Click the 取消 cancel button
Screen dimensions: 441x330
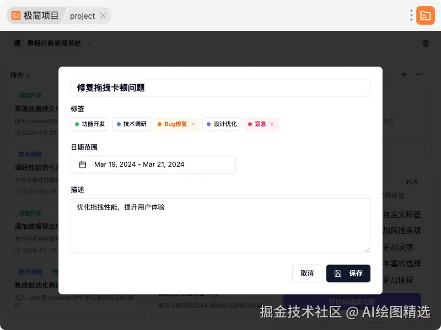pos(307,273)
